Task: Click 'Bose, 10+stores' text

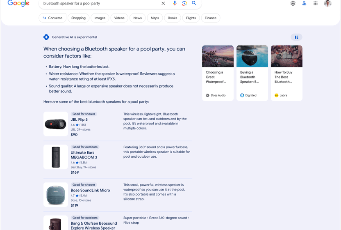Action: point(81,200)
